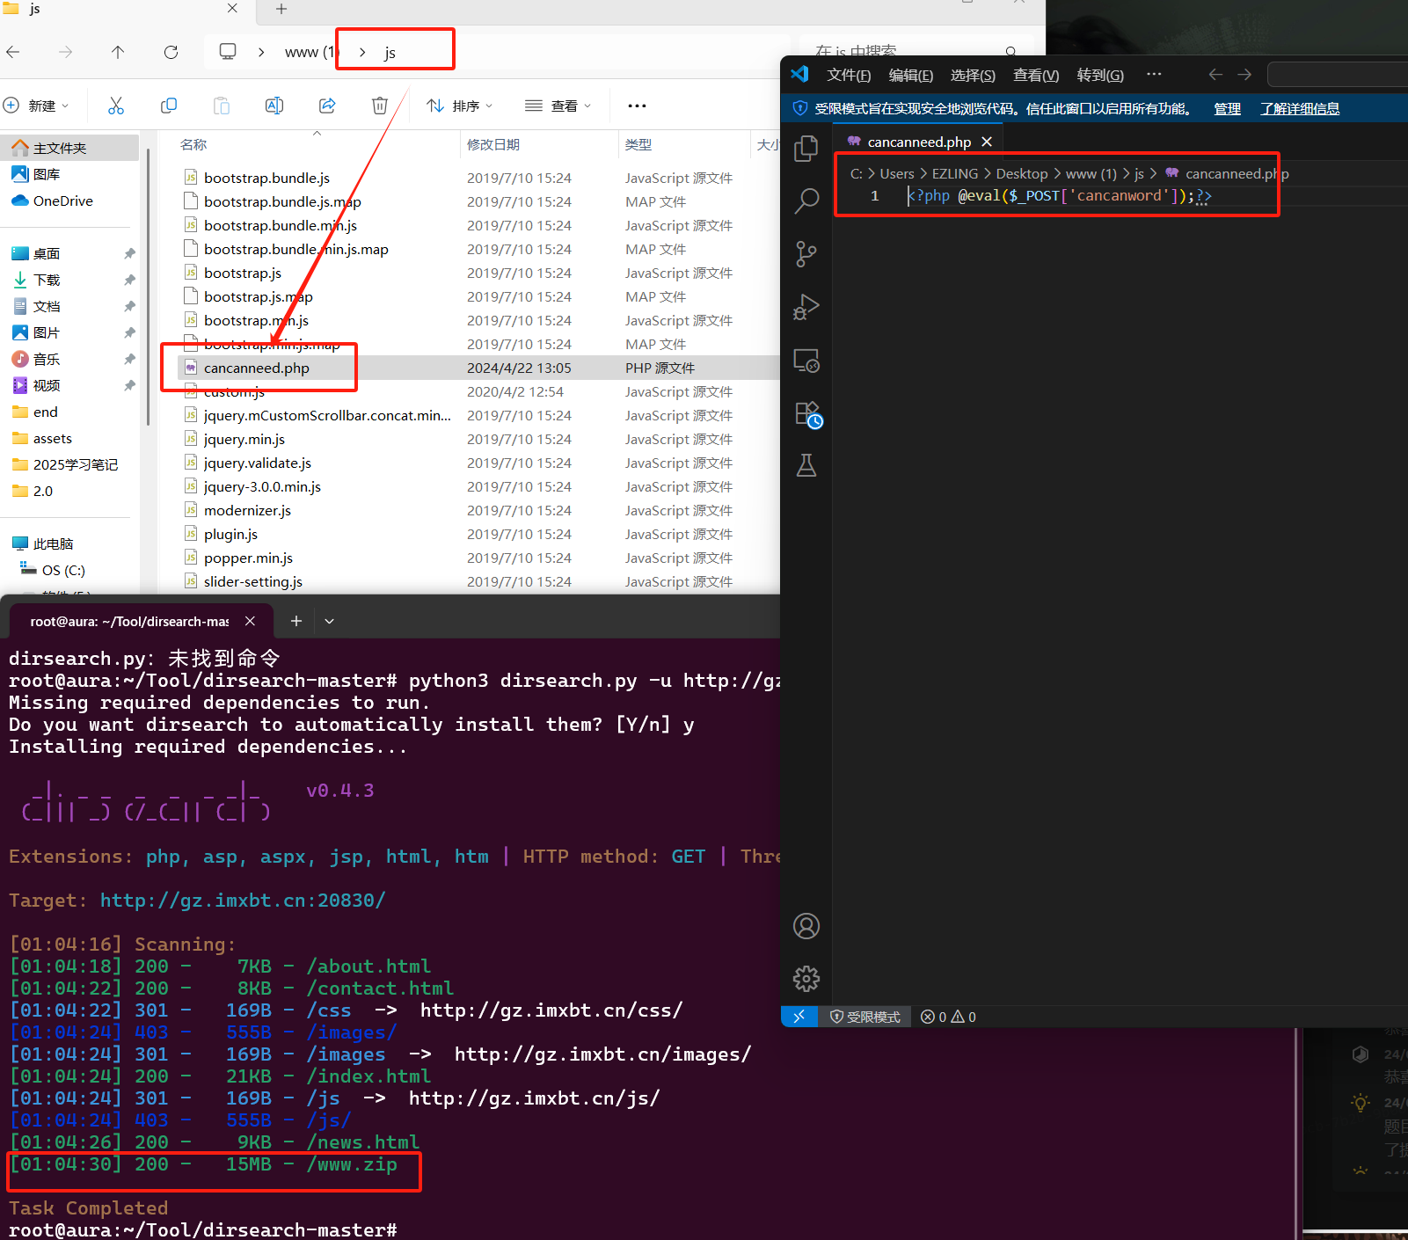
Task: Click the 受限模式 status bar item
Action: tap(865, 1017)
